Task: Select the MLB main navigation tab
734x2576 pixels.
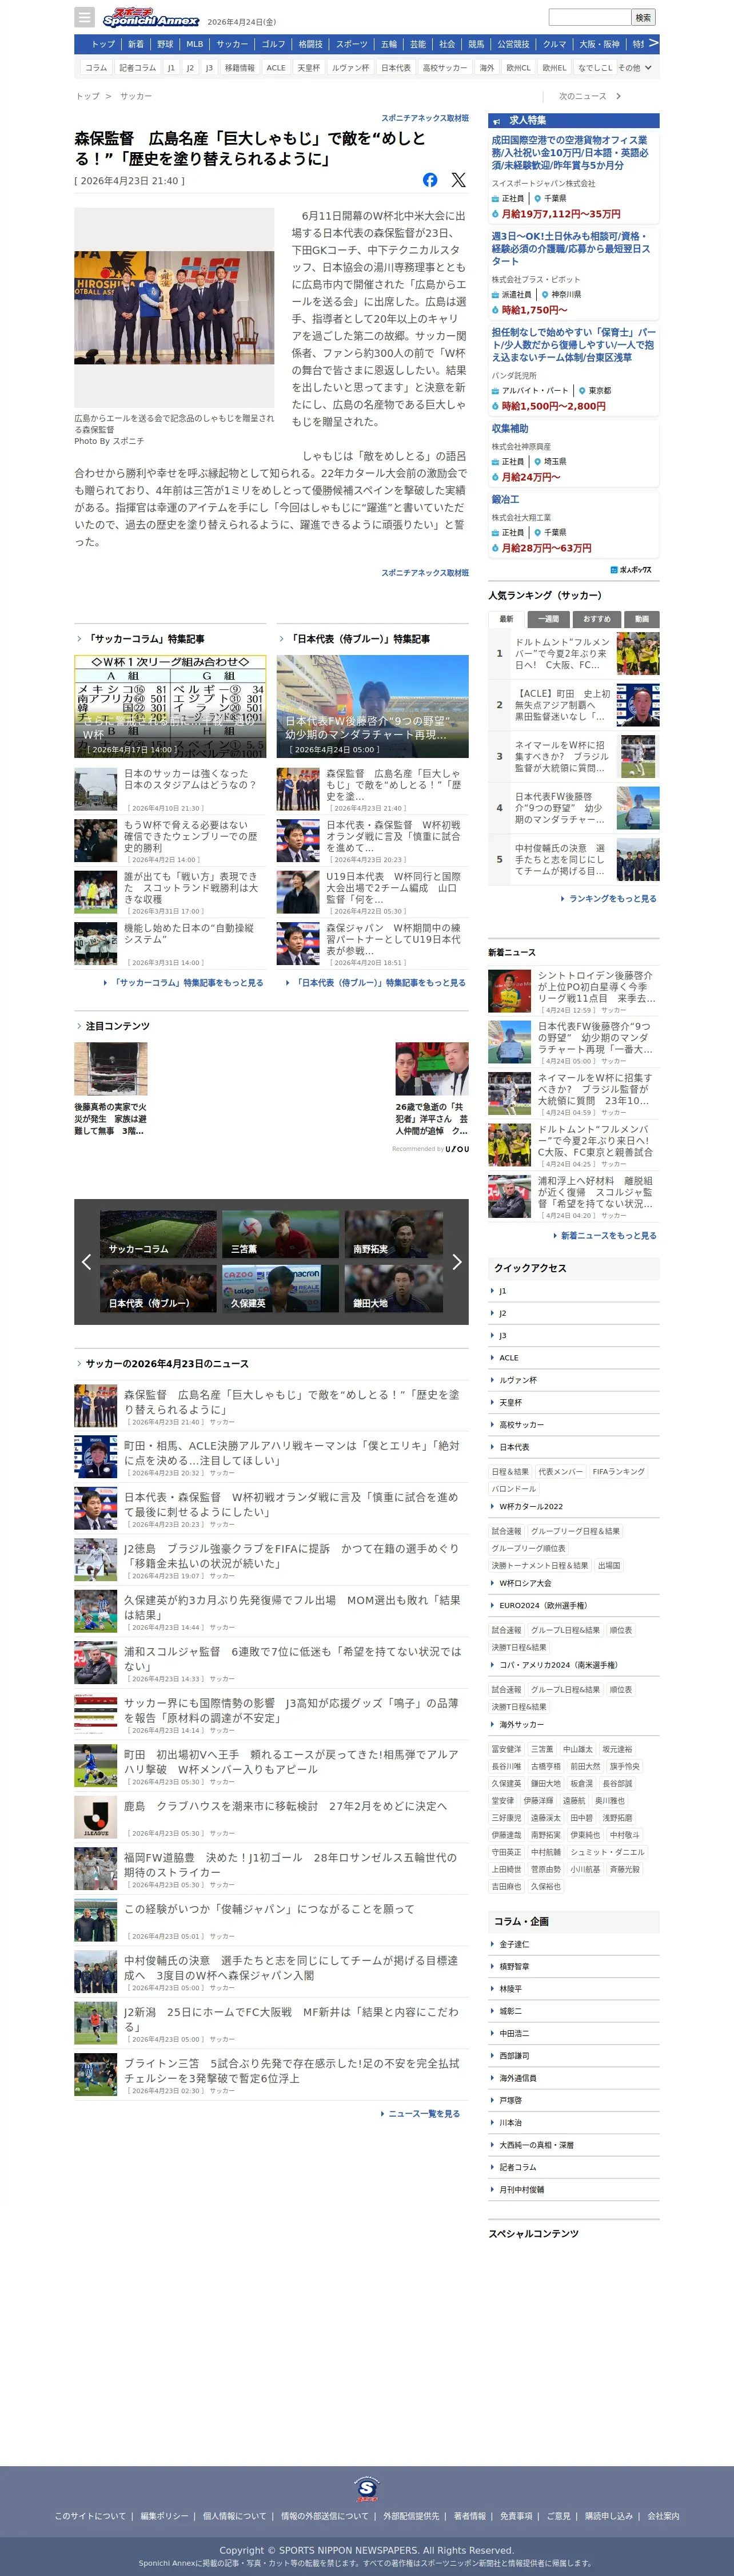Action: click(195, 44)
